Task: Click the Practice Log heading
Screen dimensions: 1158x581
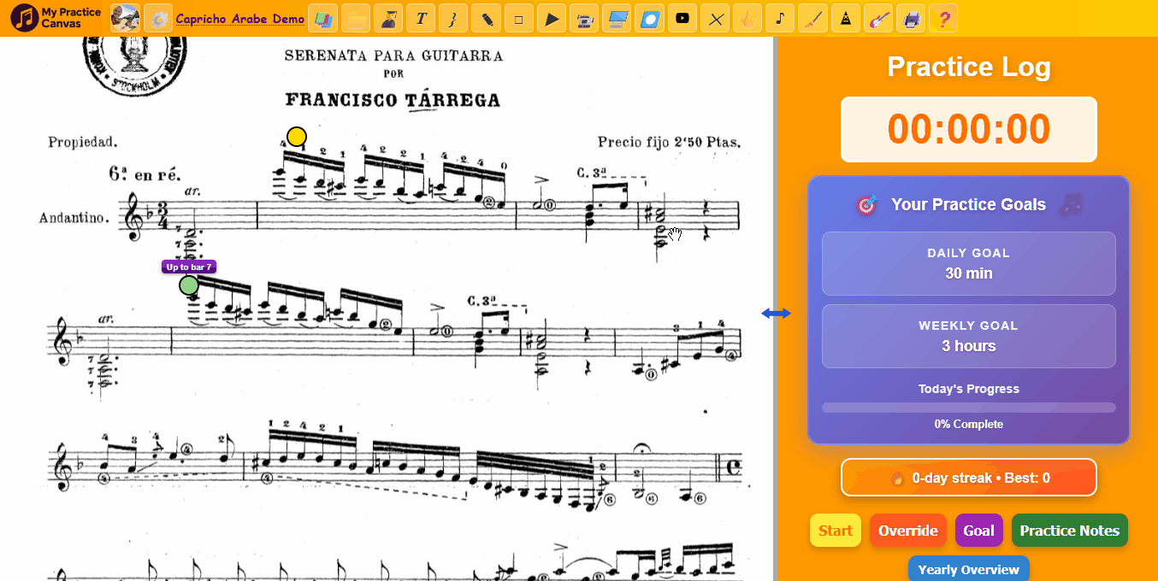Action: click(x=968, y=67)
